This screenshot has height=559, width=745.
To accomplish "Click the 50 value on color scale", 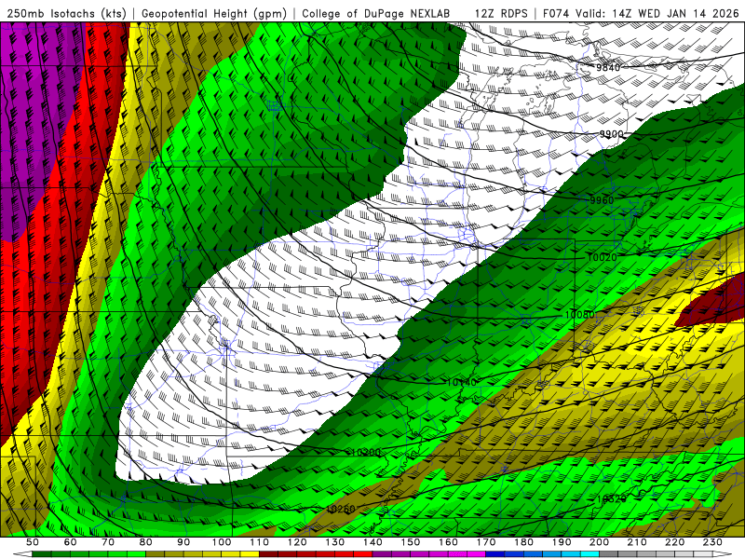I will (33, 542).
